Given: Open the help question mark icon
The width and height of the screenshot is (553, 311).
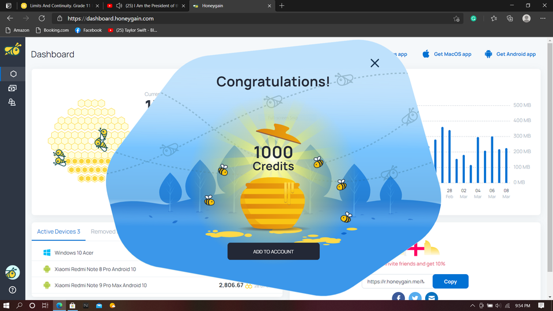Looking at the screenshot, I should pyautogui.click(x=12, y=290).
